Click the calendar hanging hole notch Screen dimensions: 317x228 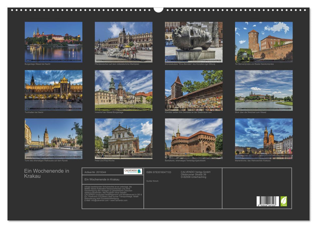pyautogui.click(x=158, y=9)
